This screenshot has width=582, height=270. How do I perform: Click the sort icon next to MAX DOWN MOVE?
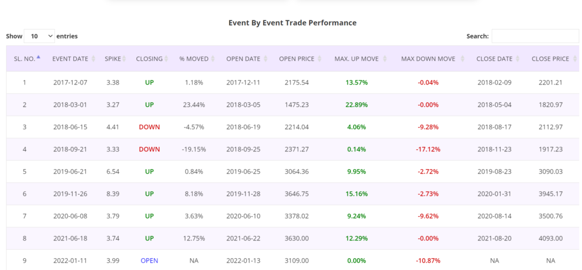coord(461,58)
